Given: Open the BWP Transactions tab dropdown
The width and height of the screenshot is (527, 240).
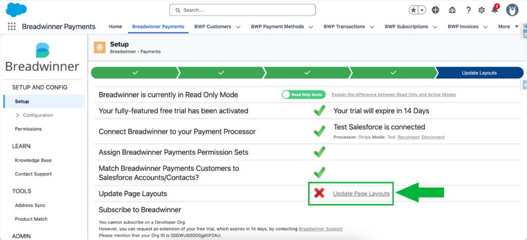Looking at the screenshot, I should (x=372, y=27).
